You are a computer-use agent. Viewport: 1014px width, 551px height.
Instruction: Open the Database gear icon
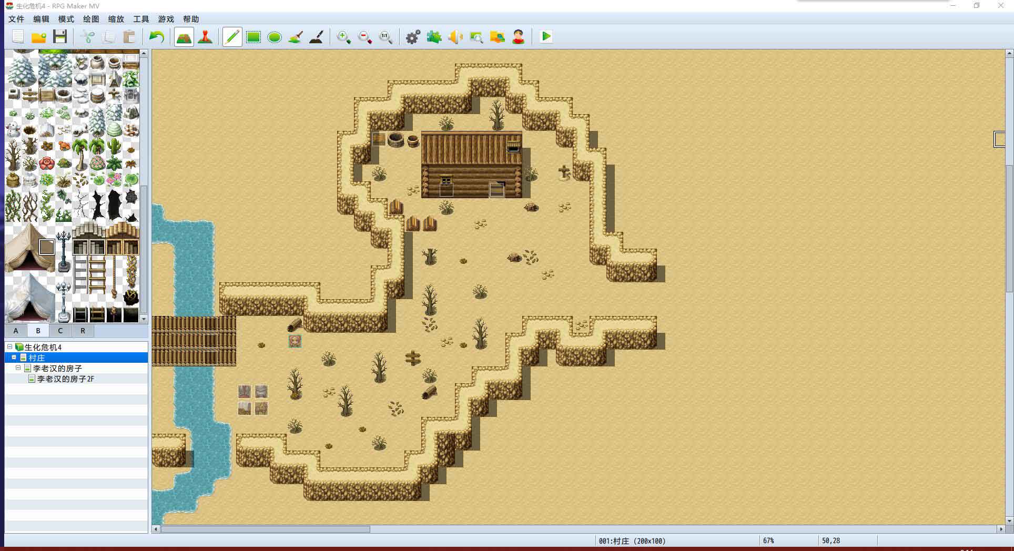point(413,37)
